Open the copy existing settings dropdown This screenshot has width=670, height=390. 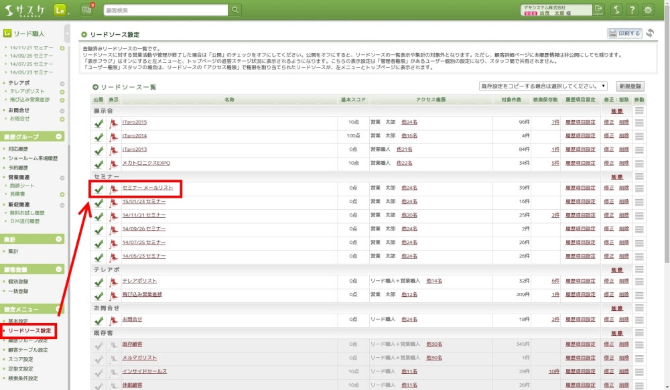coord(543,86)
